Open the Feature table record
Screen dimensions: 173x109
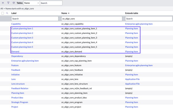point(15,65)
